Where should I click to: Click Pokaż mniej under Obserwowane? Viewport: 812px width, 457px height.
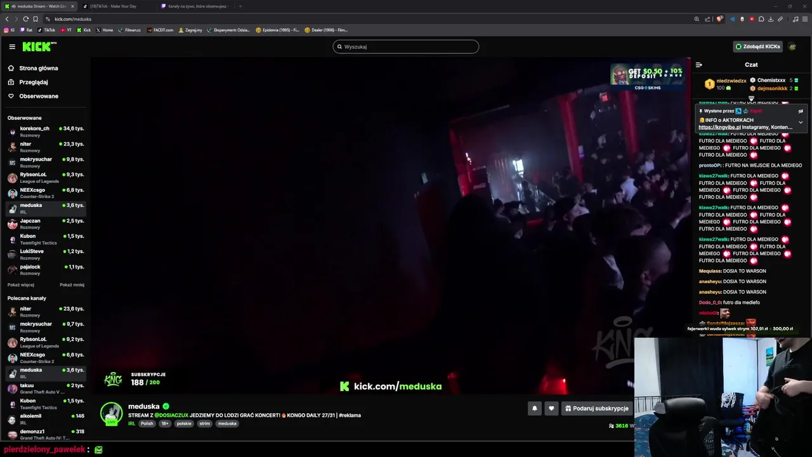(x=72, y=285)
